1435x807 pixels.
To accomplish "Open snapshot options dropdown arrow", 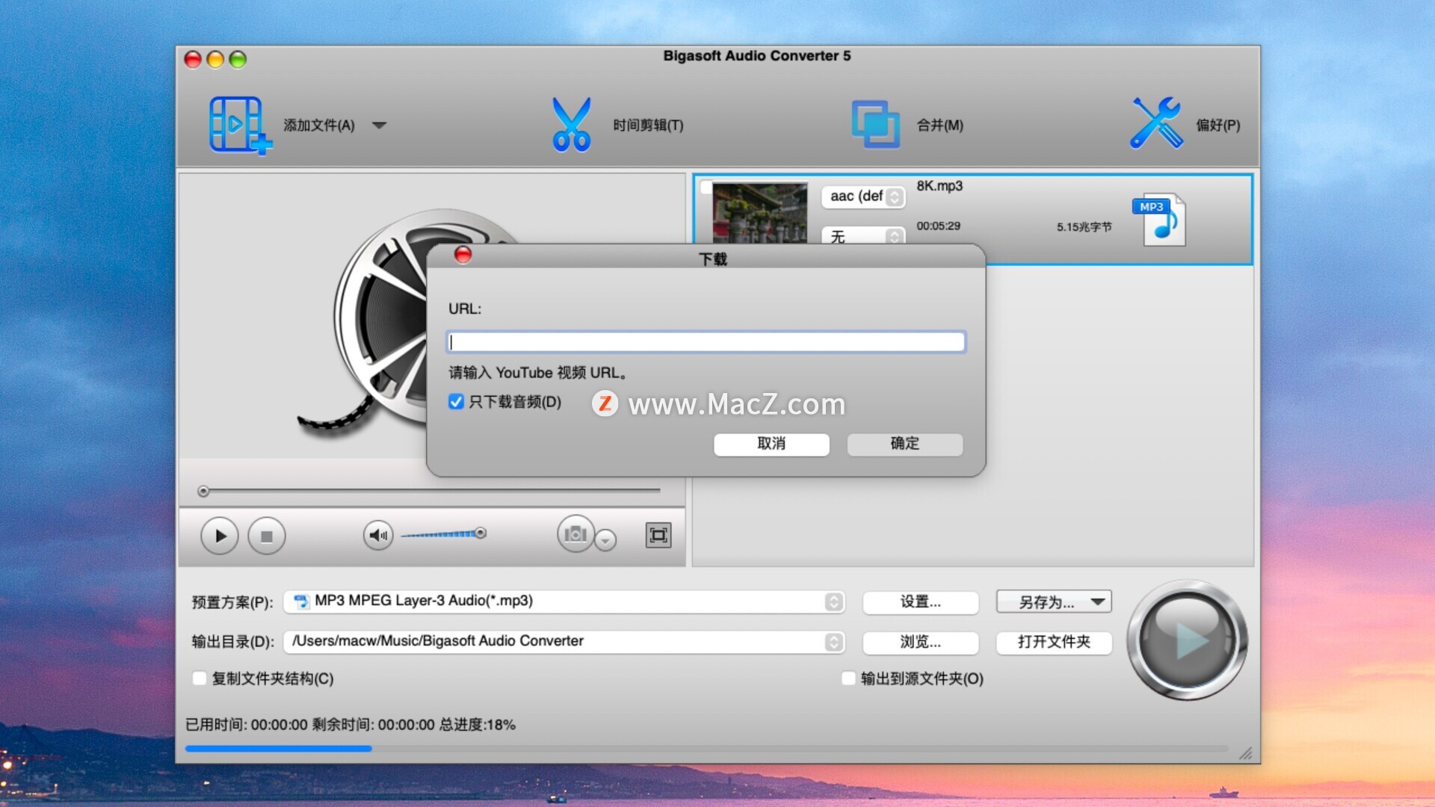I will pyautogui.click(x=605, y=539).
